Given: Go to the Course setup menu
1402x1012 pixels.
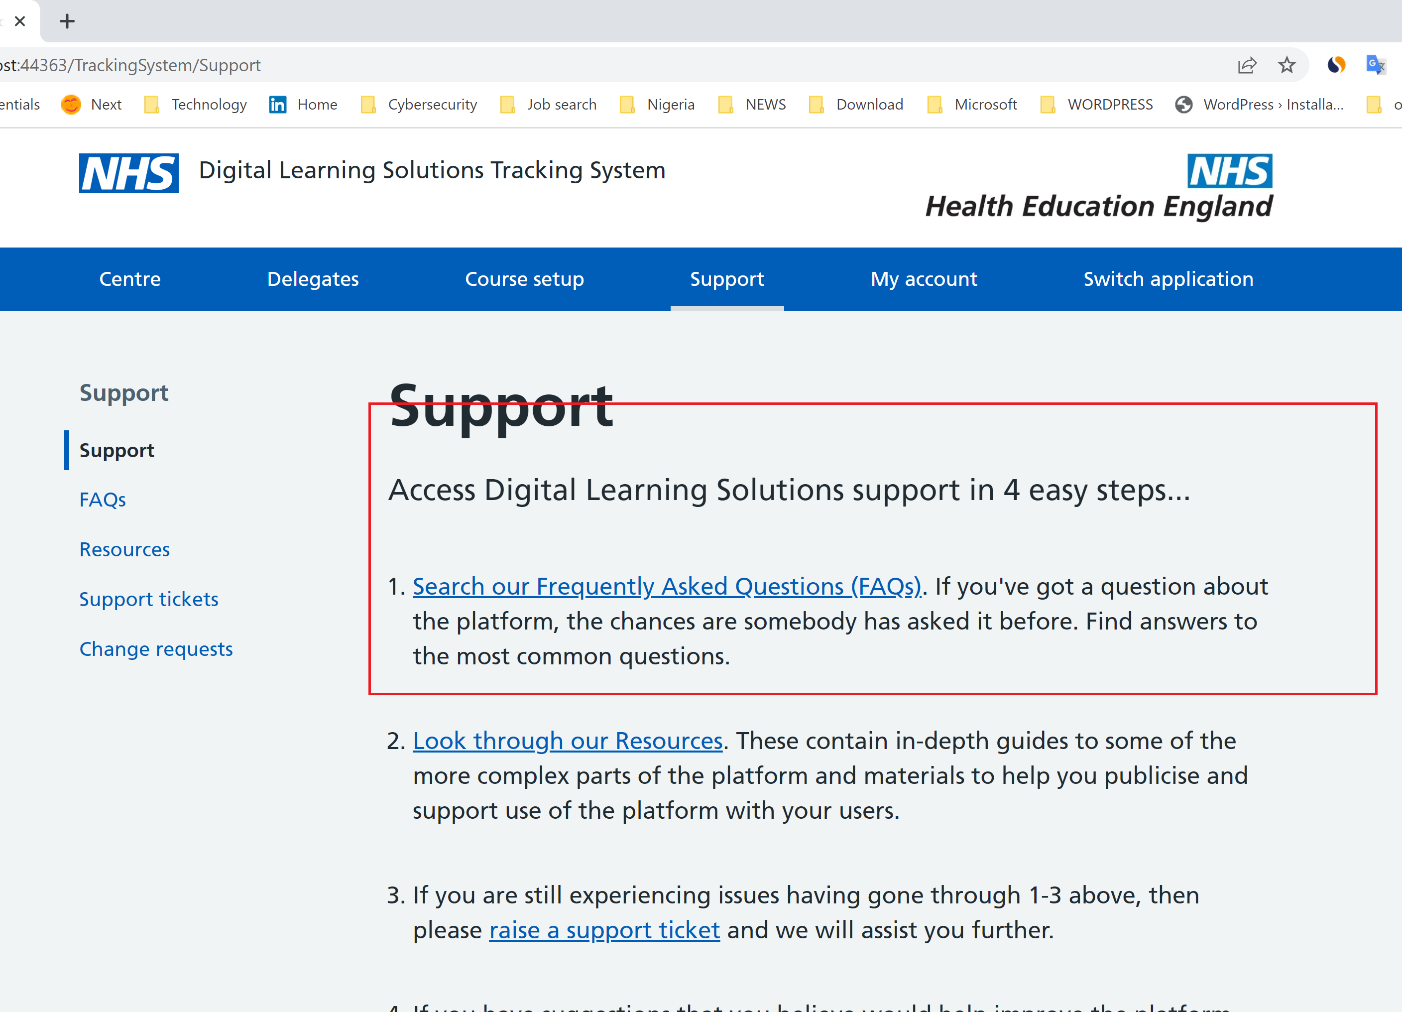Looking at the screenshot, I should coord(524,279).
